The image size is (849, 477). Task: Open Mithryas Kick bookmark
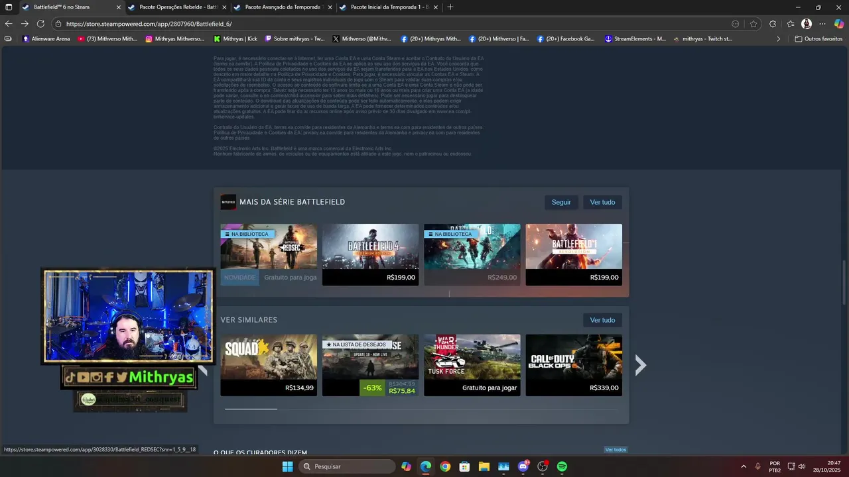(235, 39)
